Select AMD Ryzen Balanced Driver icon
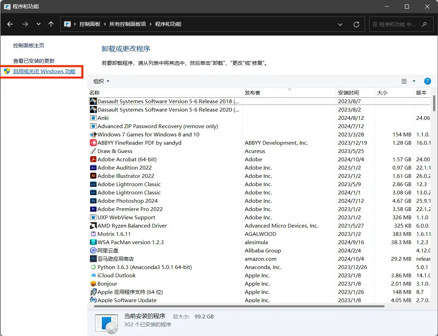 point(93,225)
